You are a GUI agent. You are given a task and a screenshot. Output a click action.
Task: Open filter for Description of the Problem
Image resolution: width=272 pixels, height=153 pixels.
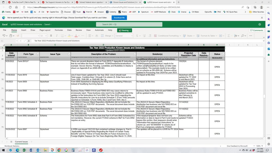pos(135,54)
